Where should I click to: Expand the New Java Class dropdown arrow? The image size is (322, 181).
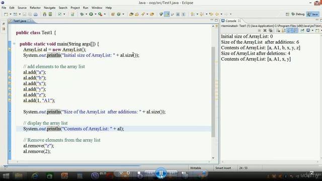coord(123,14)
